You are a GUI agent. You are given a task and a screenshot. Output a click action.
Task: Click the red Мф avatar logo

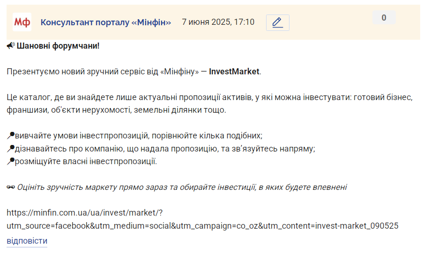click(x=22, y=22)
